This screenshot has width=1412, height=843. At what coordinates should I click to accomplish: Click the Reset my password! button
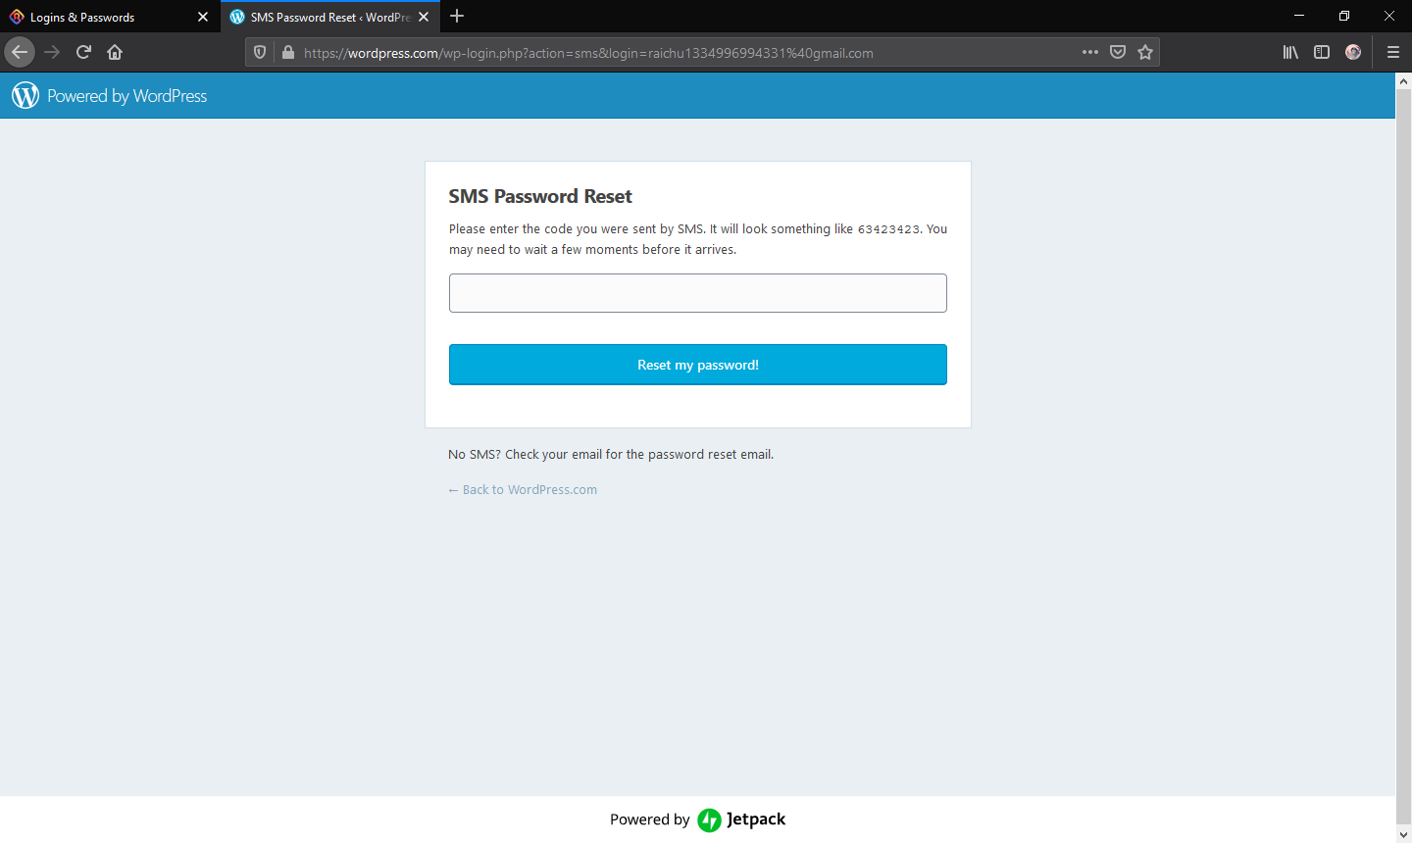click(x=698, y=365)
